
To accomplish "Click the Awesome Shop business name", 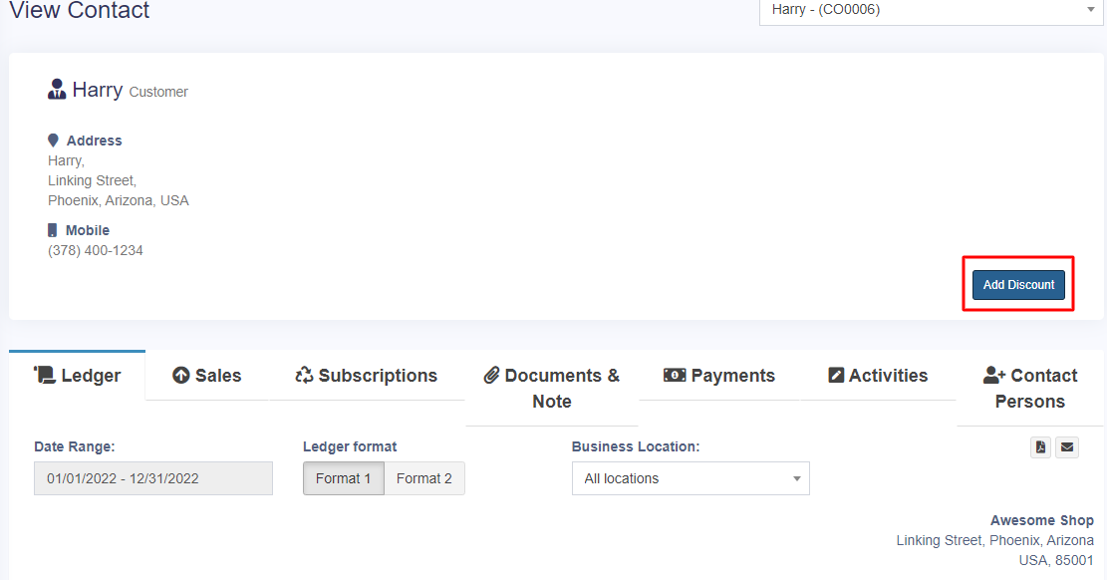I will pos(1041,520).
